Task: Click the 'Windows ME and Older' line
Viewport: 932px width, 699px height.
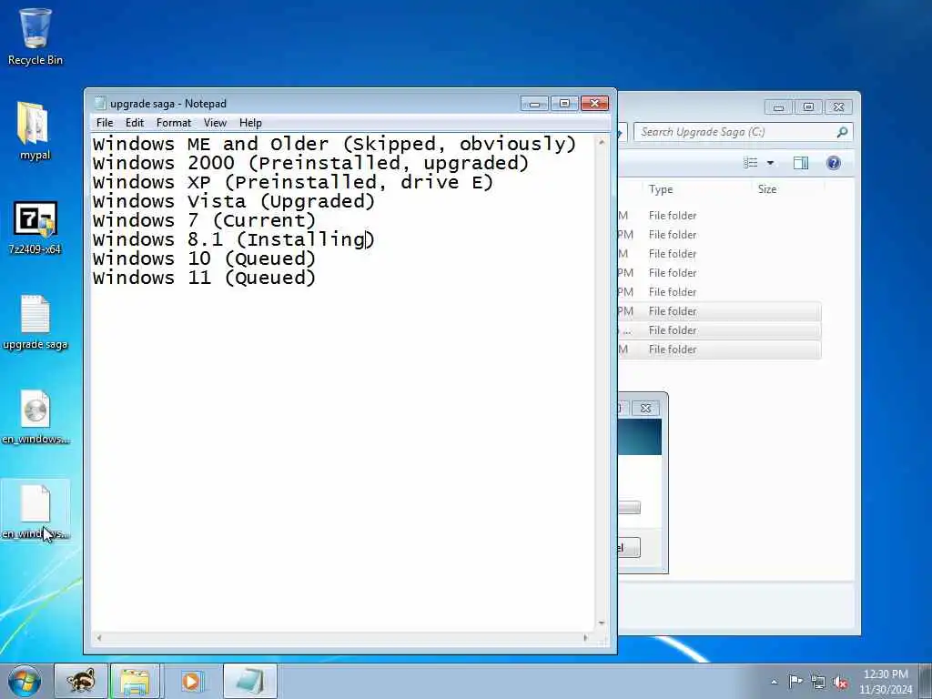Action: pyautogui.click(x=334, y=144)
